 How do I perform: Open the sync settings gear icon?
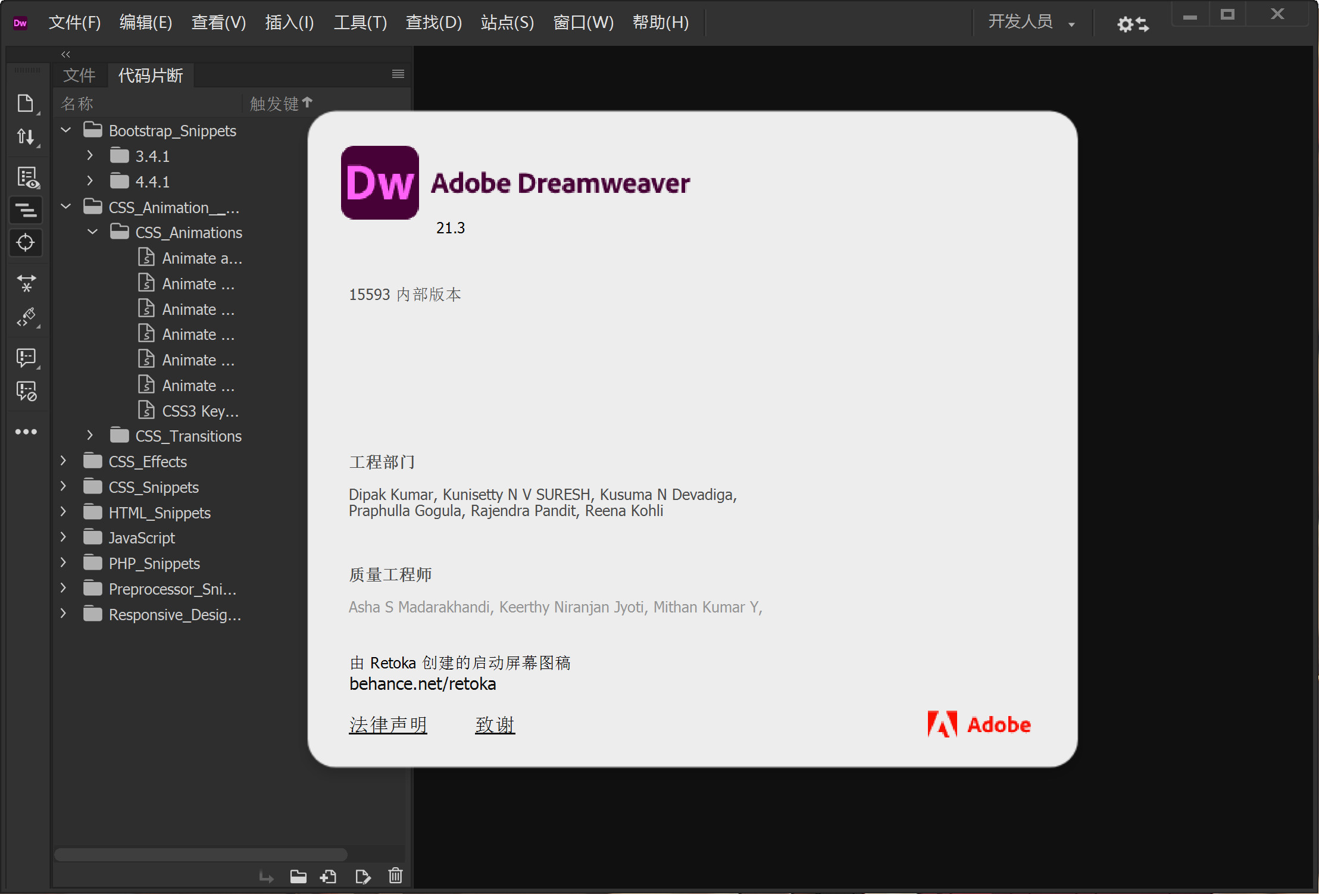1133,24
